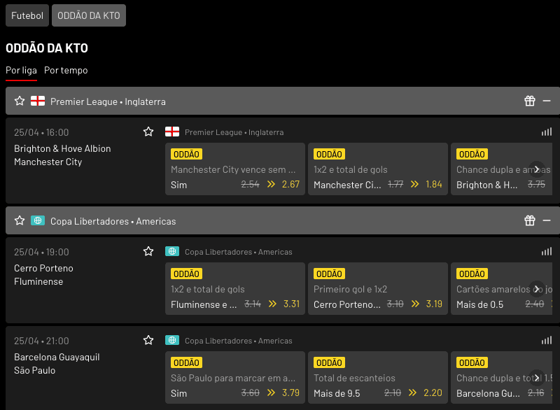Show next odds for Brighton match
This screenshot has height=410, width=560.
(x=537, y=169)
